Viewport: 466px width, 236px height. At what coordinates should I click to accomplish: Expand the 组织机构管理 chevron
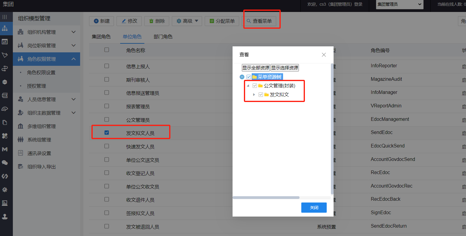(74, 32)
